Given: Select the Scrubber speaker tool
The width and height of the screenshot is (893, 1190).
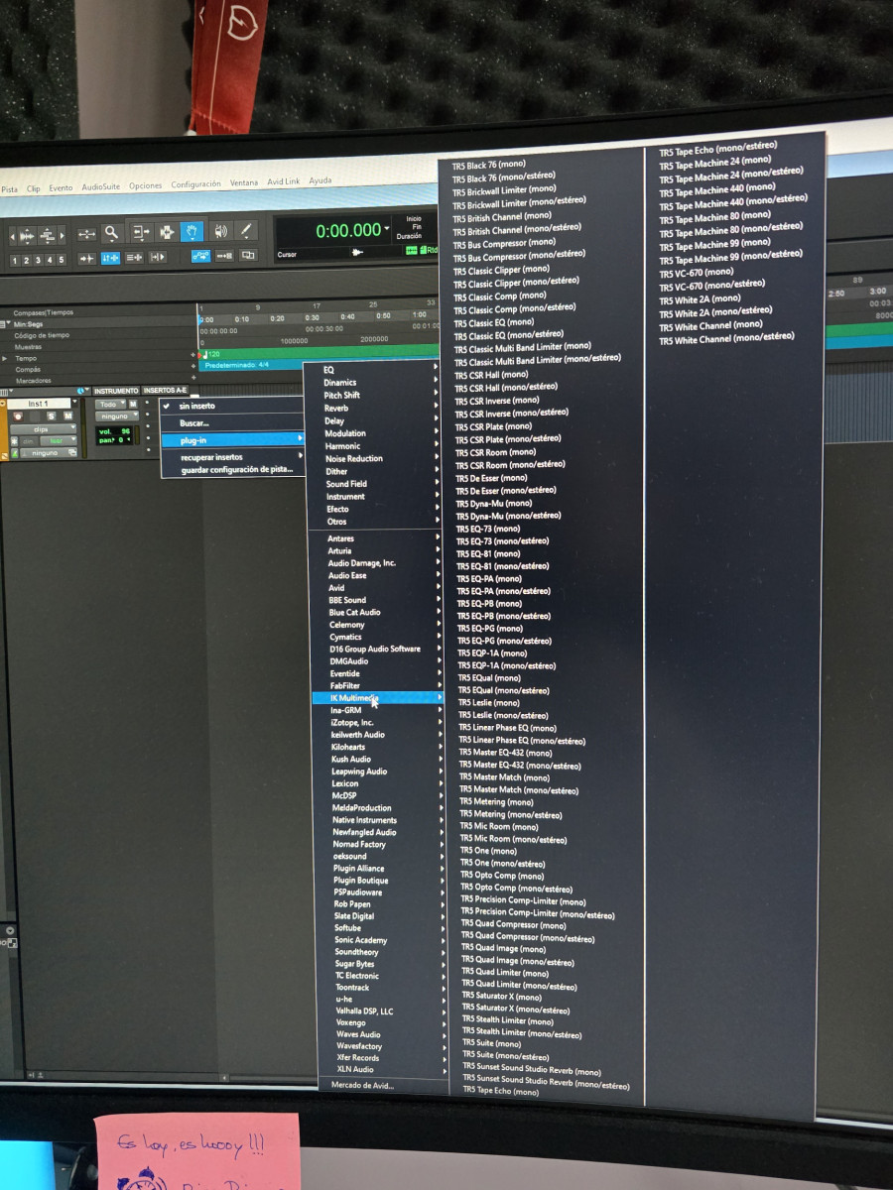Looking at the screenshot, I should click(219, 231).
